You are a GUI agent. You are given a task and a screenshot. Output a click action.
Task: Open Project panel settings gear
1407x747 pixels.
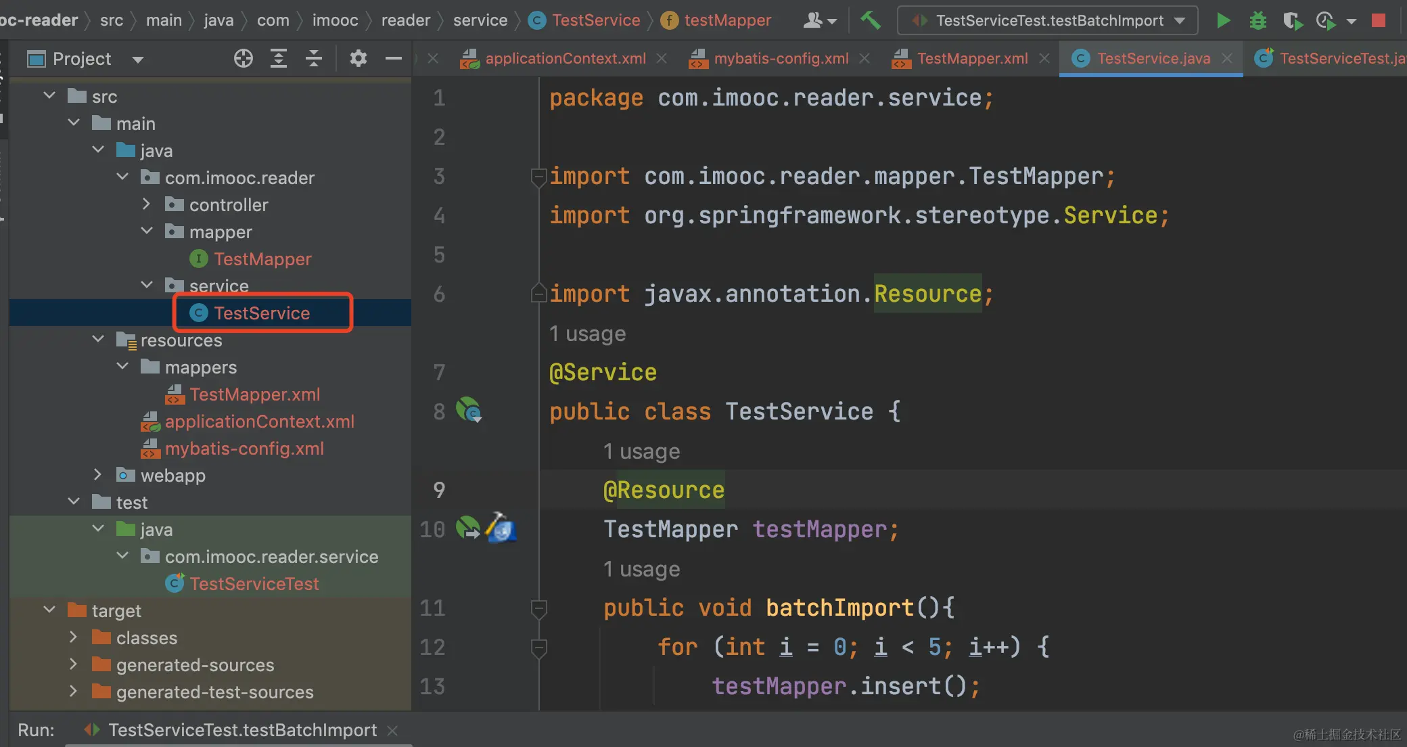pyautogui.click(x=358, y=59)
